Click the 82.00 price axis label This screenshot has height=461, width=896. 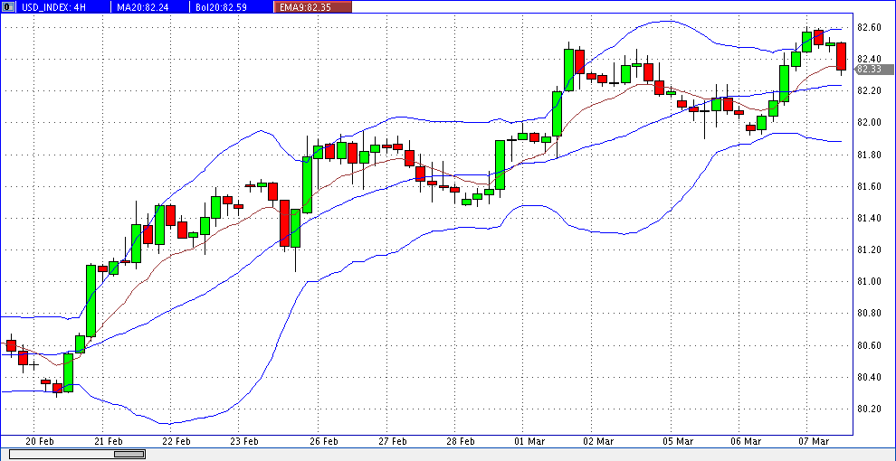point(869,123)
